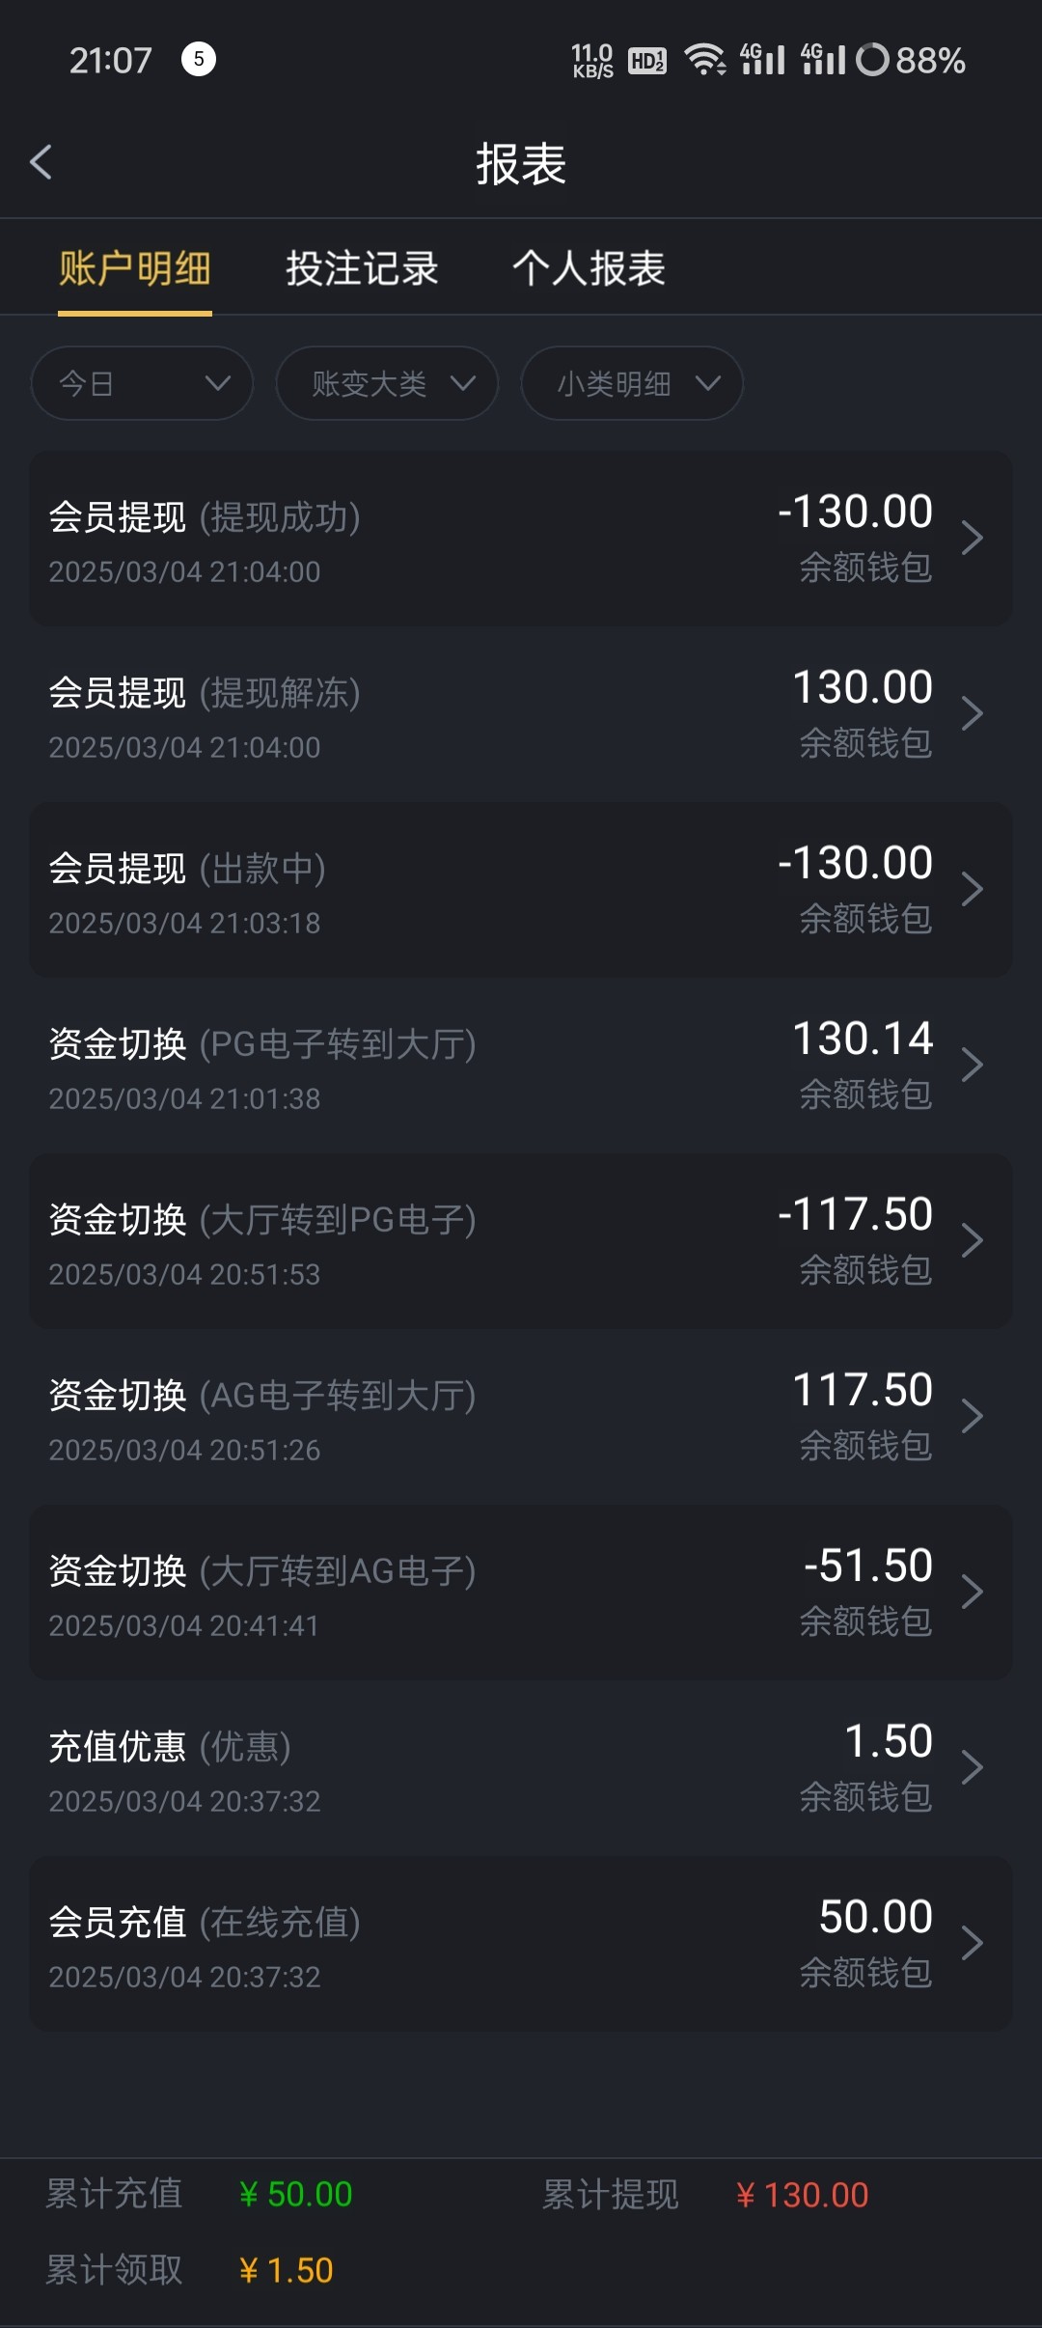
Task: Switch to the 个人报表 tab
Action: [x=589, y=268]
